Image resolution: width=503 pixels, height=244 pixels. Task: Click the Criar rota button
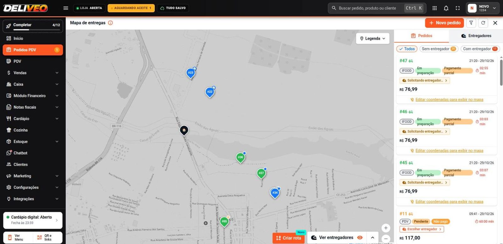pyautogui.click(x=289, y=238)
